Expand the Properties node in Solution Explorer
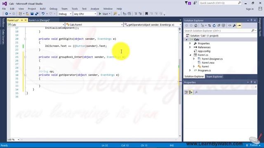264x148 pixels. [190, 44]
